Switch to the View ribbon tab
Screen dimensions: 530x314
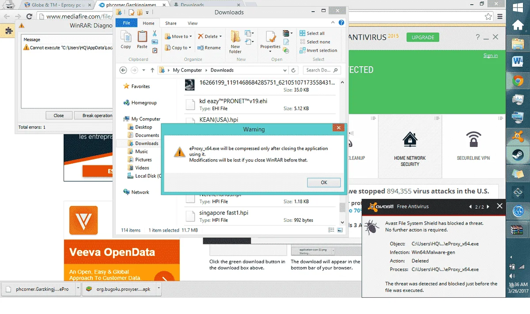tap(193, 23)
